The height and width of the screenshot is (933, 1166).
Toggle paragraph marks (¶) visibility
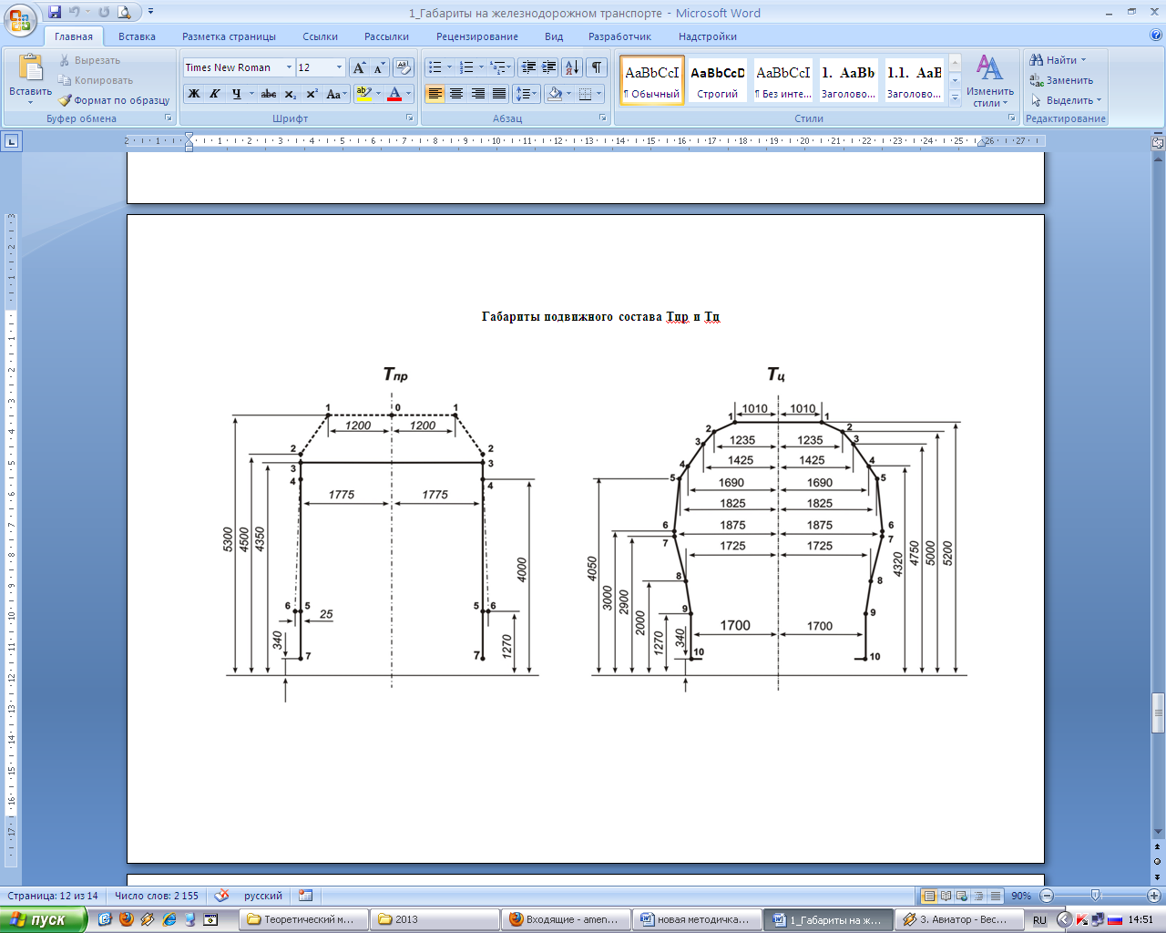[x=596, y=67]
